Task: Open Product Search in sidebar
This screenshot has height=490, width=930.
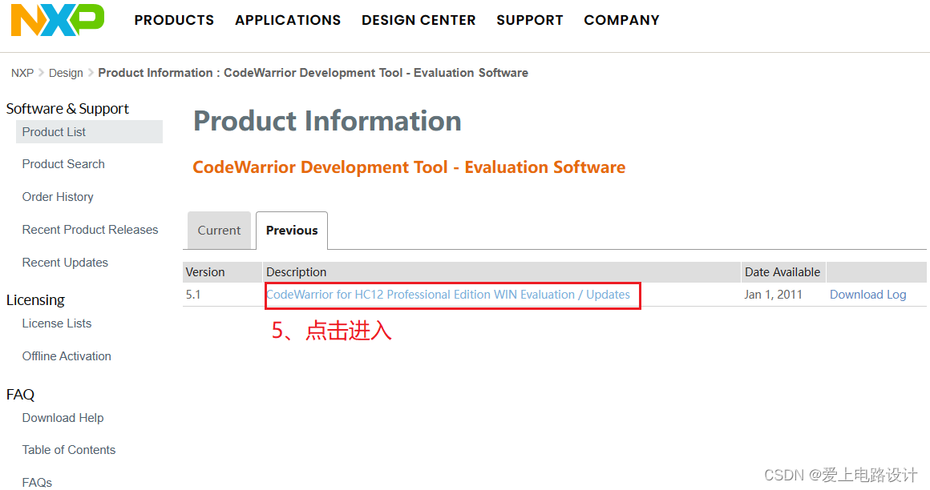Action: (x=63, y=164)
